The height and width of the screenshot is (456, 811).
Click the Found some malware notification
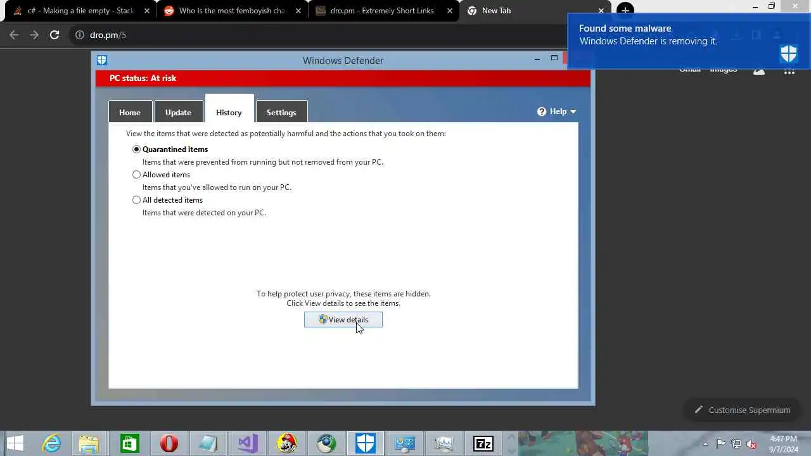pos(689,41)
